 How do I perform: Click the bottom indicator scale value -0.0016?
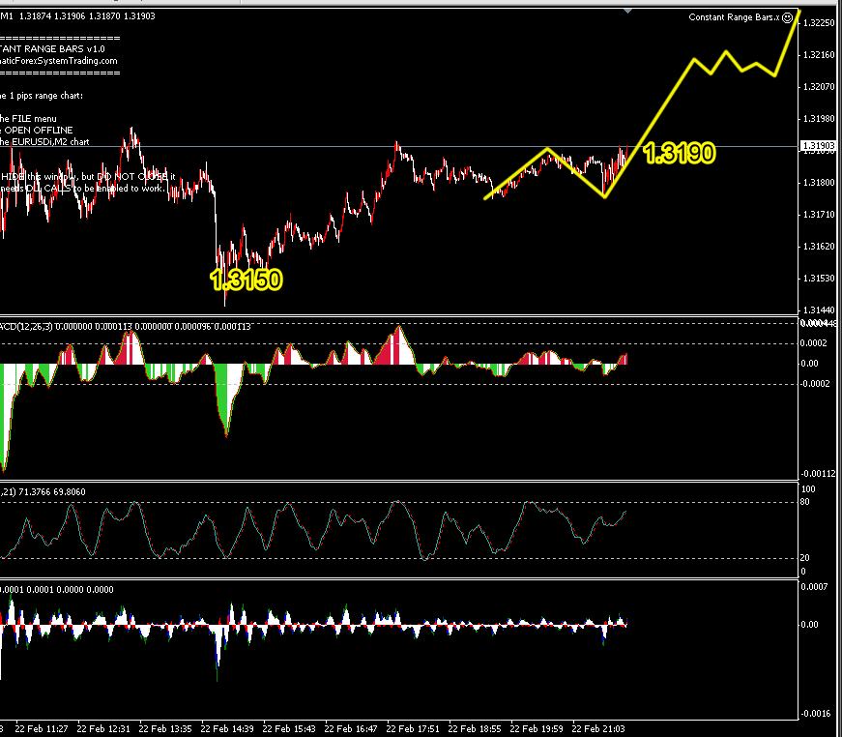pyautogui.click(x=815, y=714)
